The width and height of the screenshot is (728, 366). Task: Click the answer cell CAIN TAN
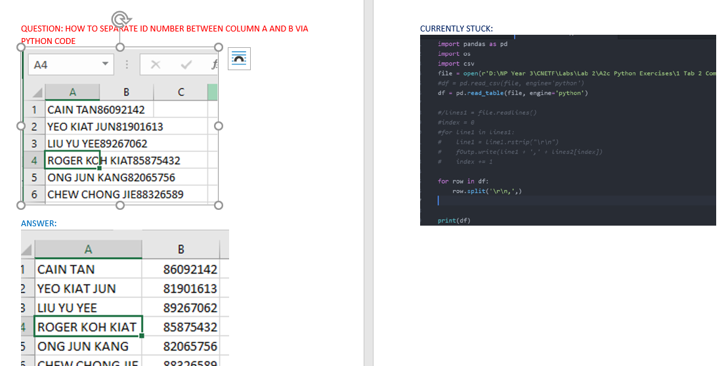click(x=88, y=270)
